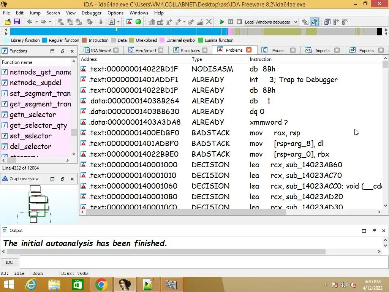Select the lea rcx, sub_14023AB60 row
The width and height of the screenshot is (389, 292).
231,165
